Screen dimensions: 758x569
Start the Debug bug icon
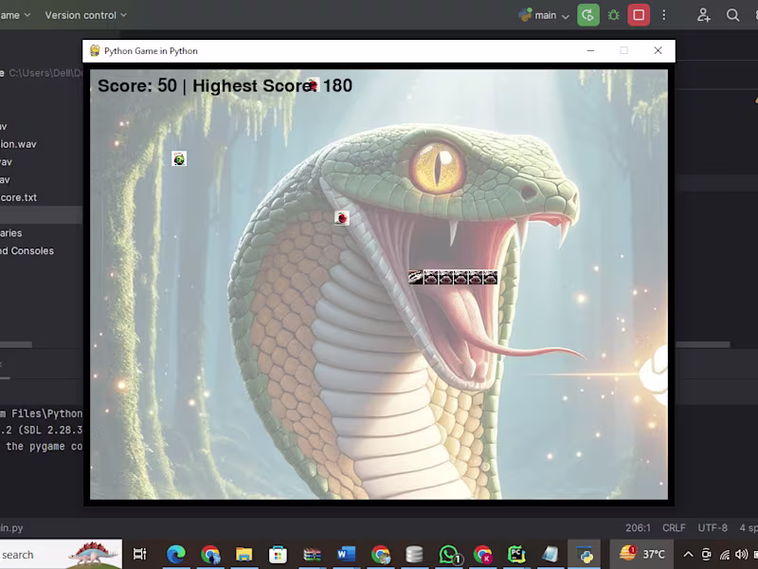tap(613, 15)
